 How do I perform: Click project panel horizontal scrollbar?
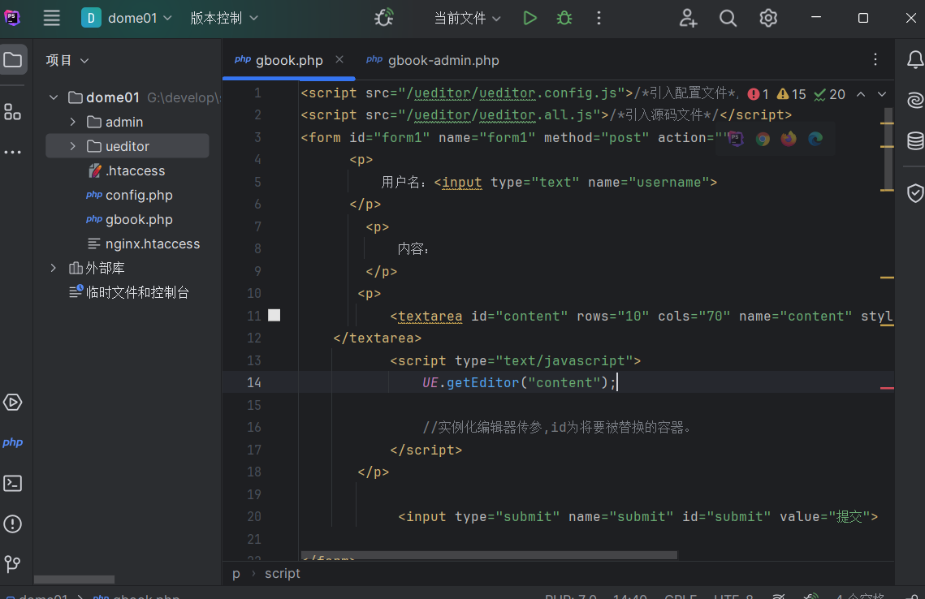tap(75, 579)
